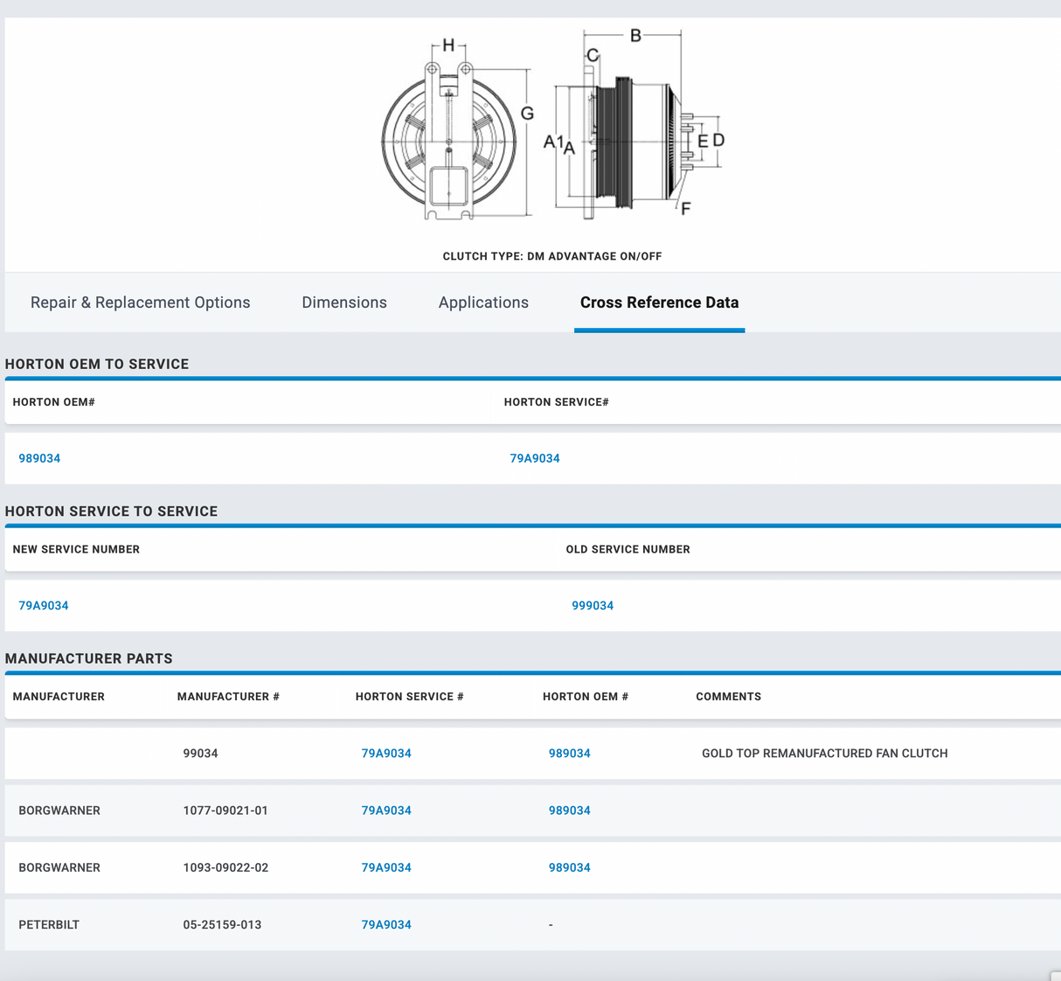
Task: Click 79A9034 in BorgWarner 1093-09022-02 row
Action: tap(386, 868)
